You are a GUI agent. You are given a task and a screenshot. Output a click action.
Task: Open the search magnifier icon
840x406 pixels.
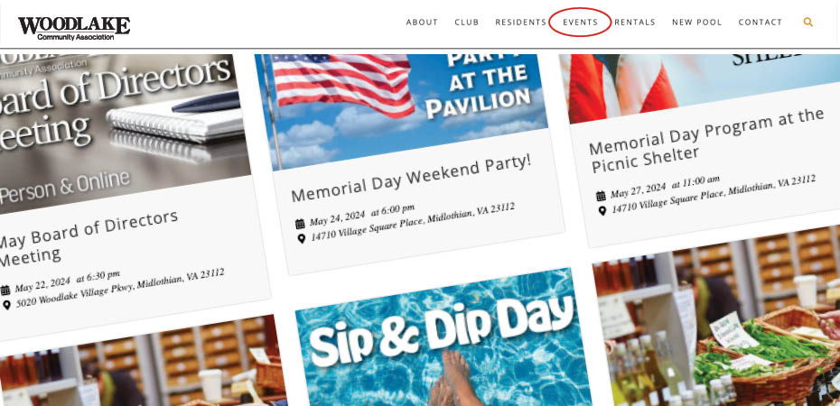pyautogui.click(x=807, y=22)
